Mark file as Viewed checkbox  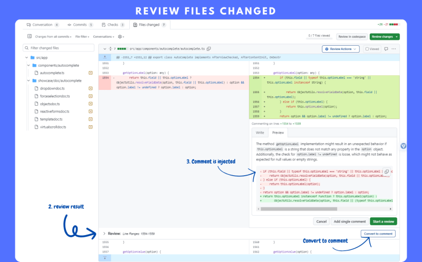367,49
